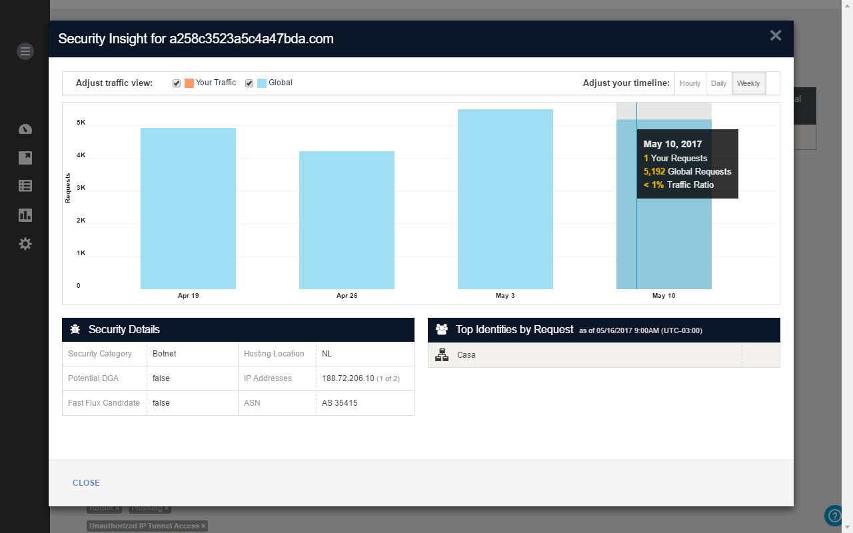Image resolution: width=853 pixels, height=533 pixels.
Task: Open the bar chart reporting icon
Action: click(25, 215)
